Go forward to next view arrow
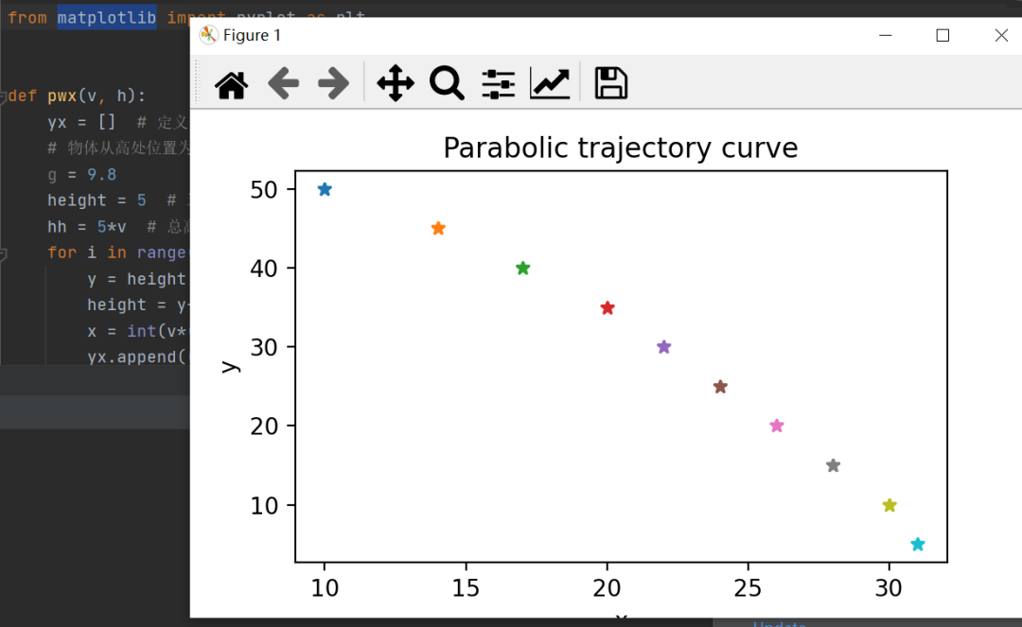This screenshot has height=627, width=1022. [x=333, y=83]
